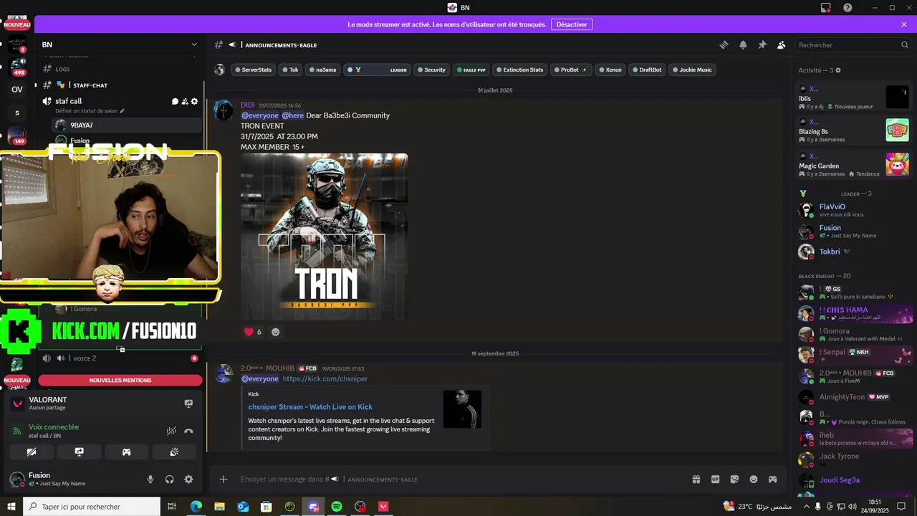This screenshot has width=917, height=516.
Task: Open the logs channel
Action: (x=63, y=70)
